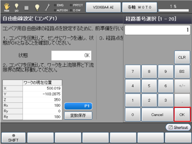This screenshot has height=144, width=192.
Task: Click the large lightbulb icon
Action: point(37,8)
